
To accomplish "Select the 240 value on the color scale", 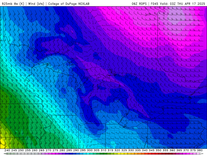I will click(7, 150).
